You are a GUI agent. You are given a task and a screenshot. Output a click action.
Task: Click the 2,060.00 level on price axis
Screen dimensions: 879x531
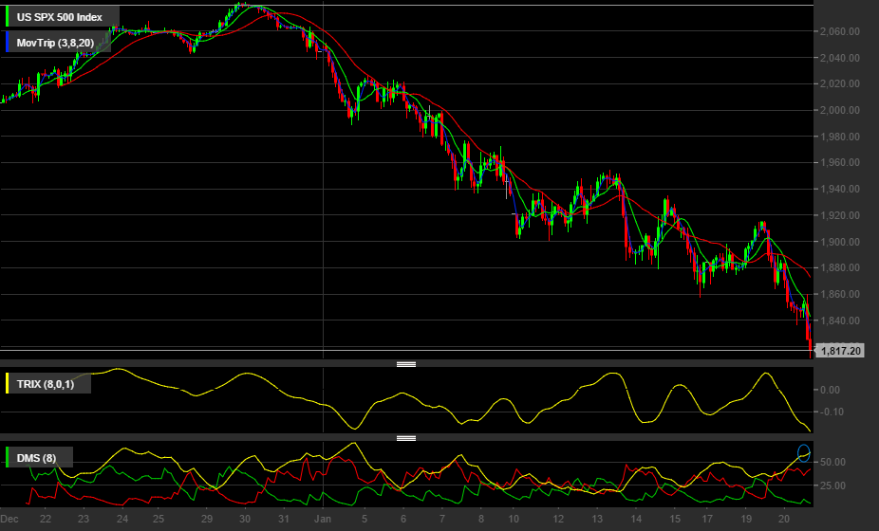(x=839, y=31)
